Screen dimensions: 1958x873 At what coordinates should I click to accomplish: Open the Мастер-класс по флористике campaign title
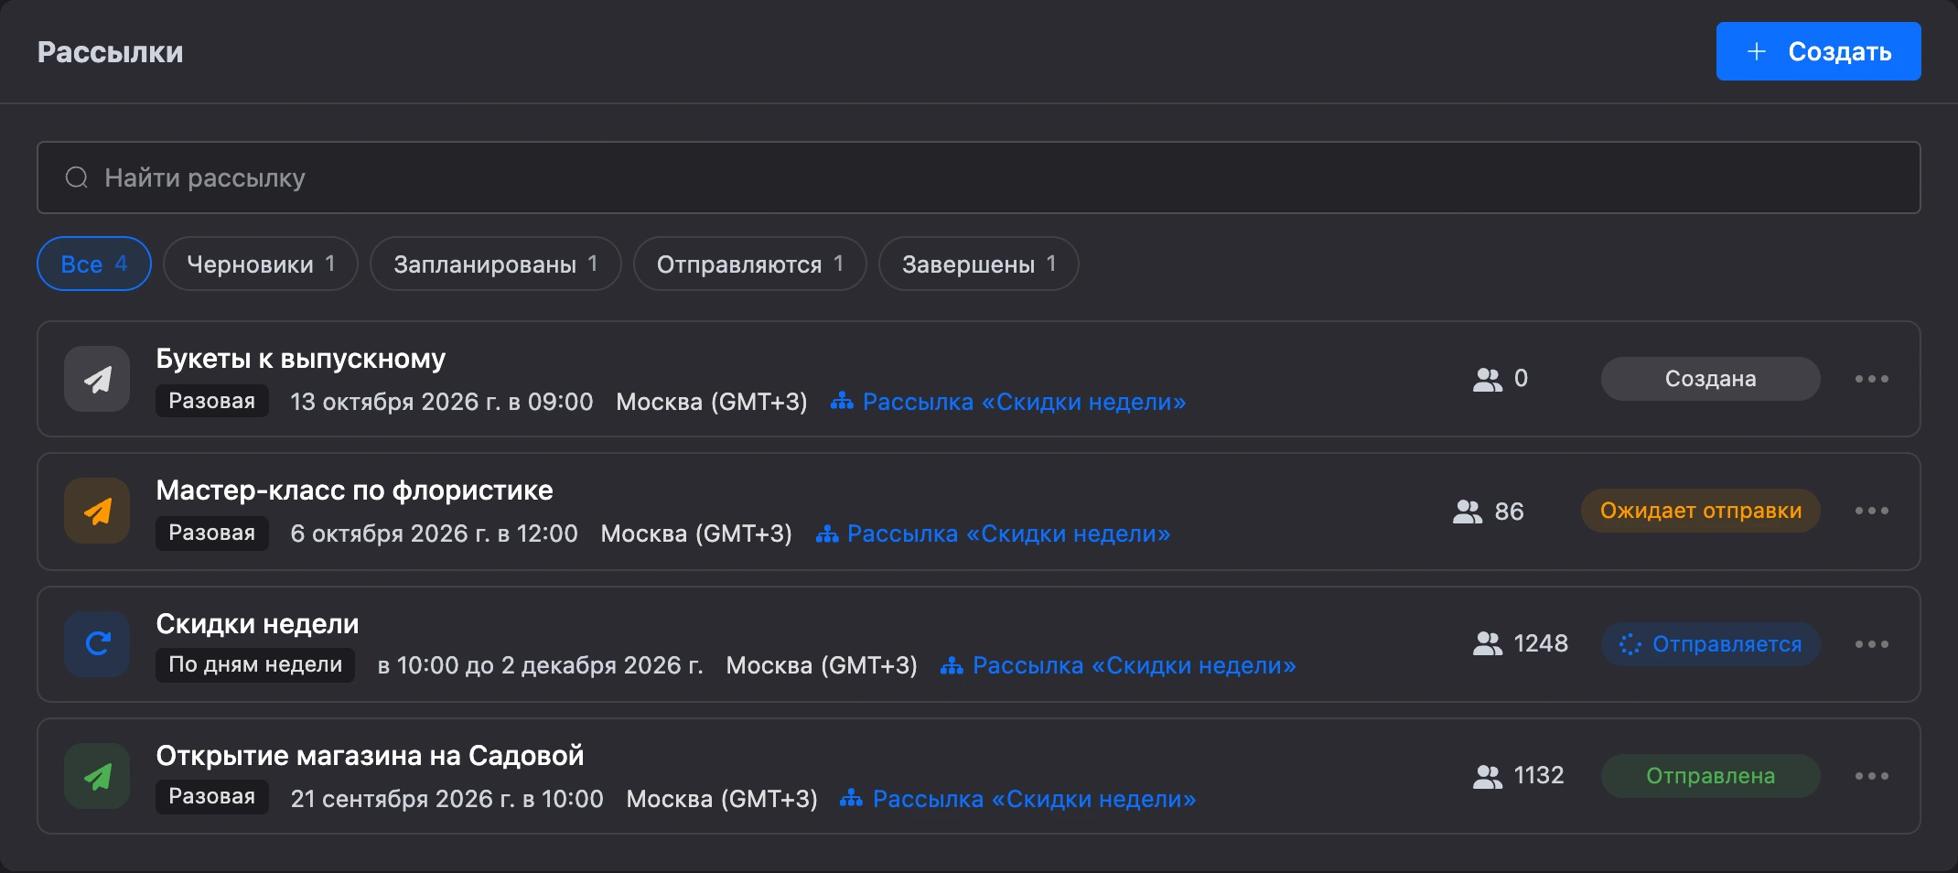coord(354,490)
